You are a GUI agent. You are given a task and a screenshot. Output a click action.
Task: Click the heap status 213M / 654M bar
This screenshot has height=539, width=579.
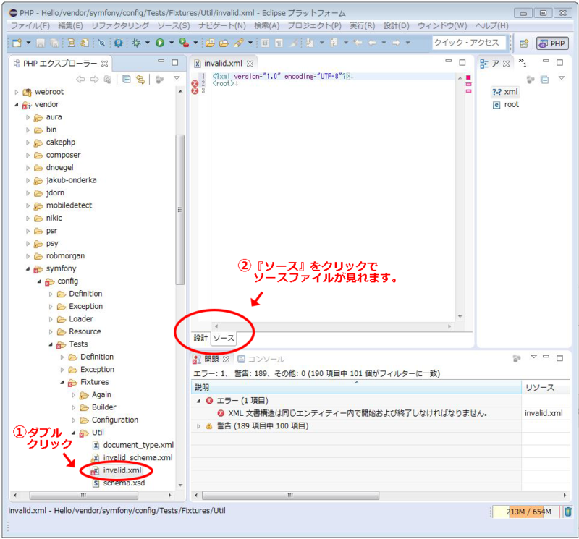click(525, 512)
